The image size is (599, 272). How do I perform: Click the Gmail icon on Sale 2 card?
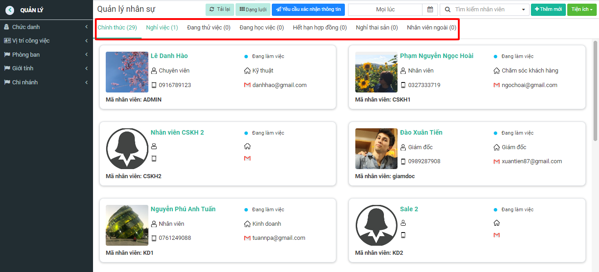pos(496,235)
